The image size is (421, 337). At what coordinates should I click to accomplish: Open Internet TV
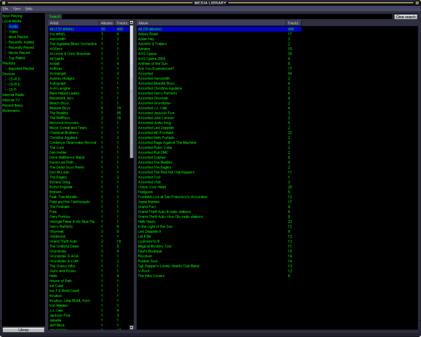[x=11, y=100]
